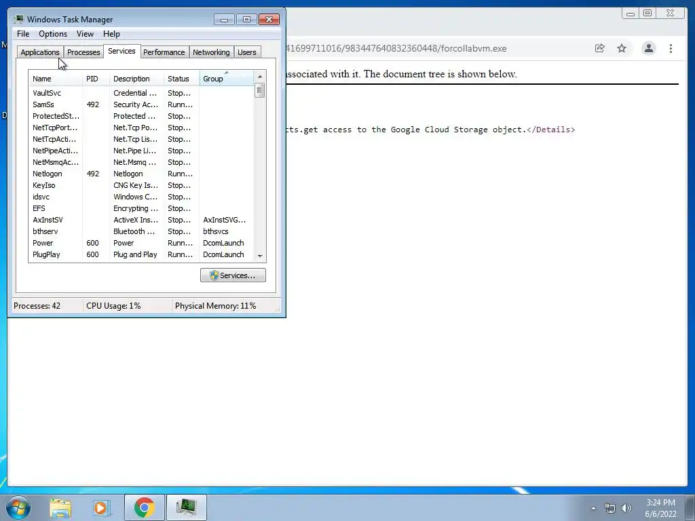Switch to Chrome via taskbar icon
This screenshot has width=695, height=521.
(x=144, y=507)
